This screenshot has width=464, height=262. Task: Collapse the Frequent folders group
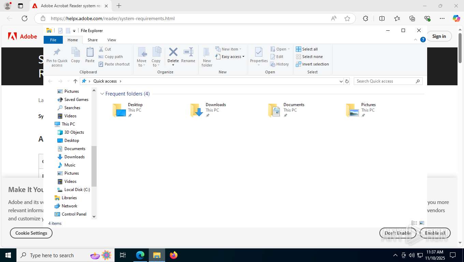(x=102, y=94)
